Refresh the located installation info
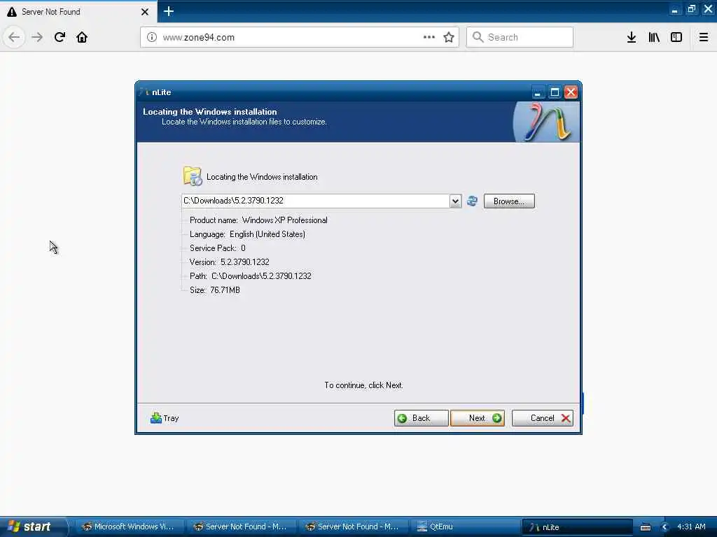 [x=472, y=201]
